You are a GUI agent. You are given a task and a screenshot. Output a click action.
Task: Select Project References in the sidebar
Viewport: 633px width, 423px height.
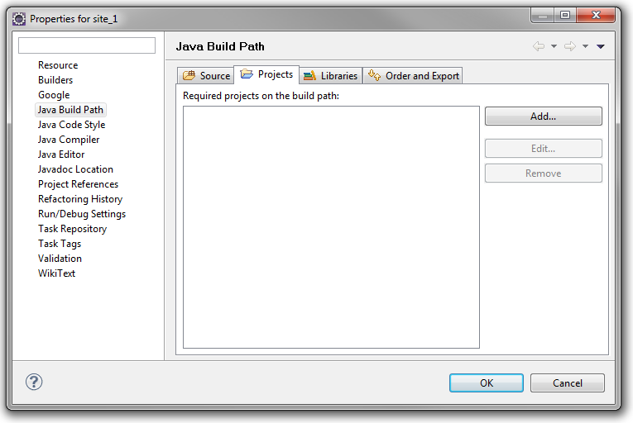[78, 184]
